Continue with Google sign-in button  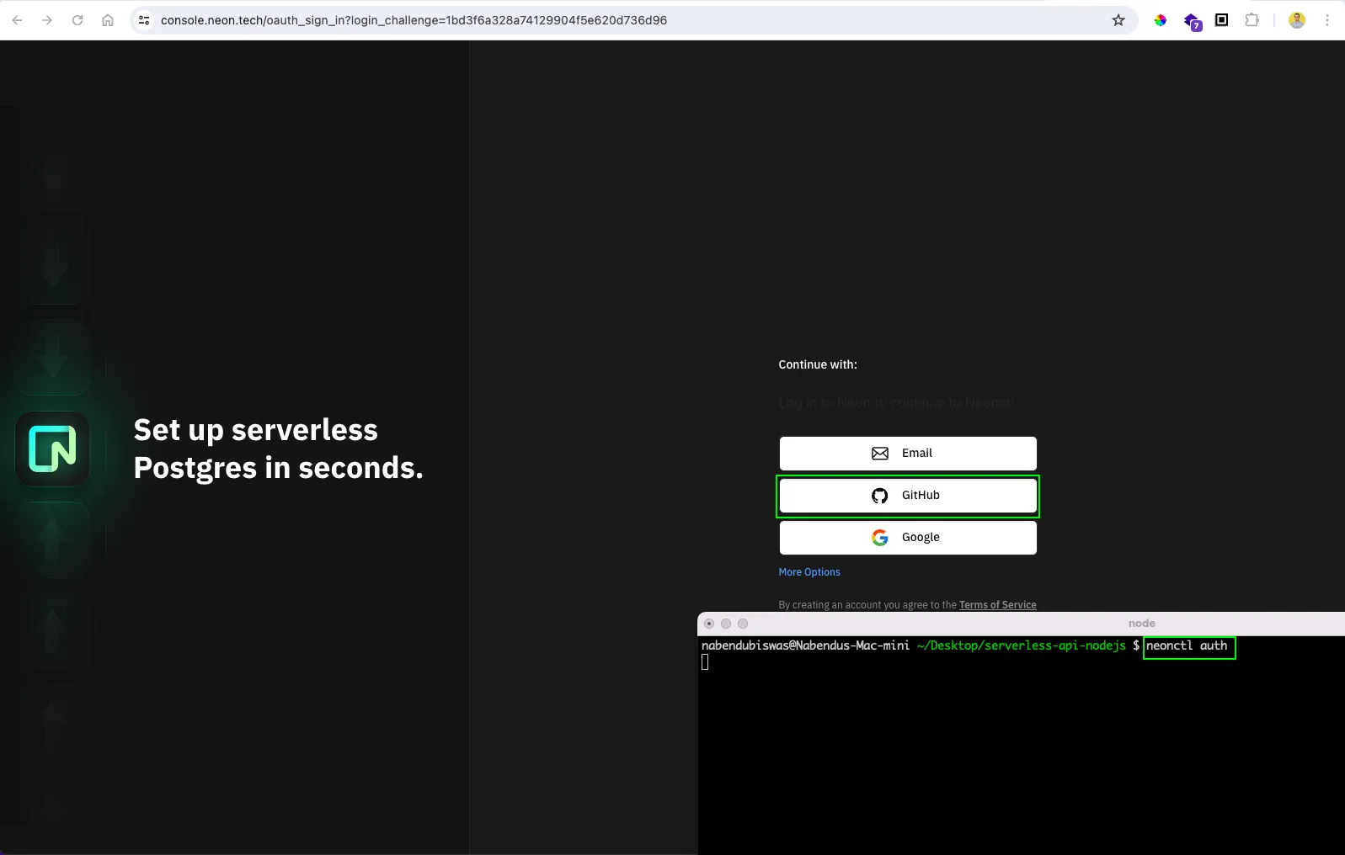908,538
